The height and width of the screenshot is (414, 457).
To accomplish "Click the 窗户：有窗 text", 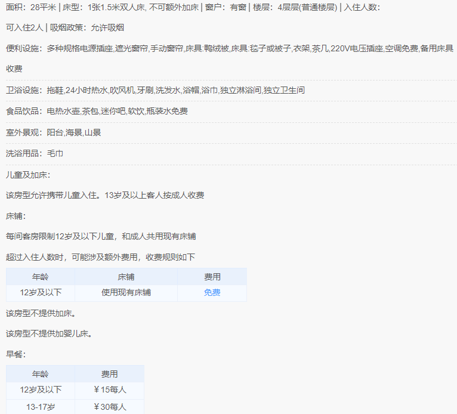I will [x=226, y=7].
